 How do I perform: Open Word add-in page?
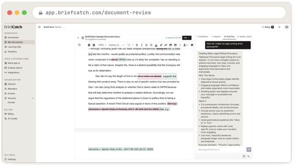pyautogui.click(x=19, y=63)
